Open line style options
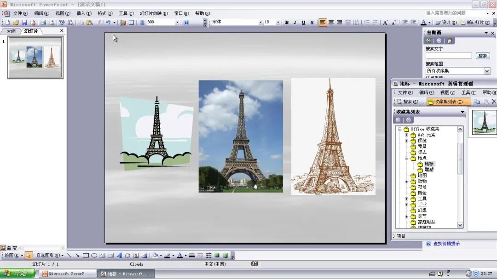The height and width of the screenshot is (279, 497). (x=192, y=255)
